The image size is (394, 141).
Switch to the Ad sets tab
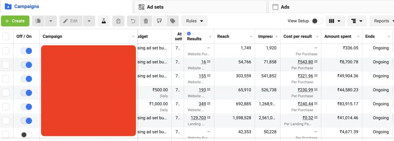pyautogui.click(x=200, y=7)
